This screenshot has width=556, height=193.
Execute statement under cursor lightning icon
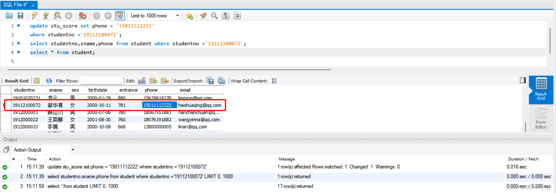tap(46, 16)
